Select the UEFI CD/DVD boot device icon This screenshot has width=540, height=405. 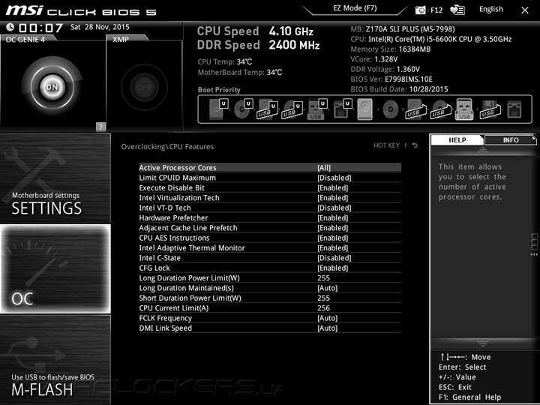tap(243, 109)
